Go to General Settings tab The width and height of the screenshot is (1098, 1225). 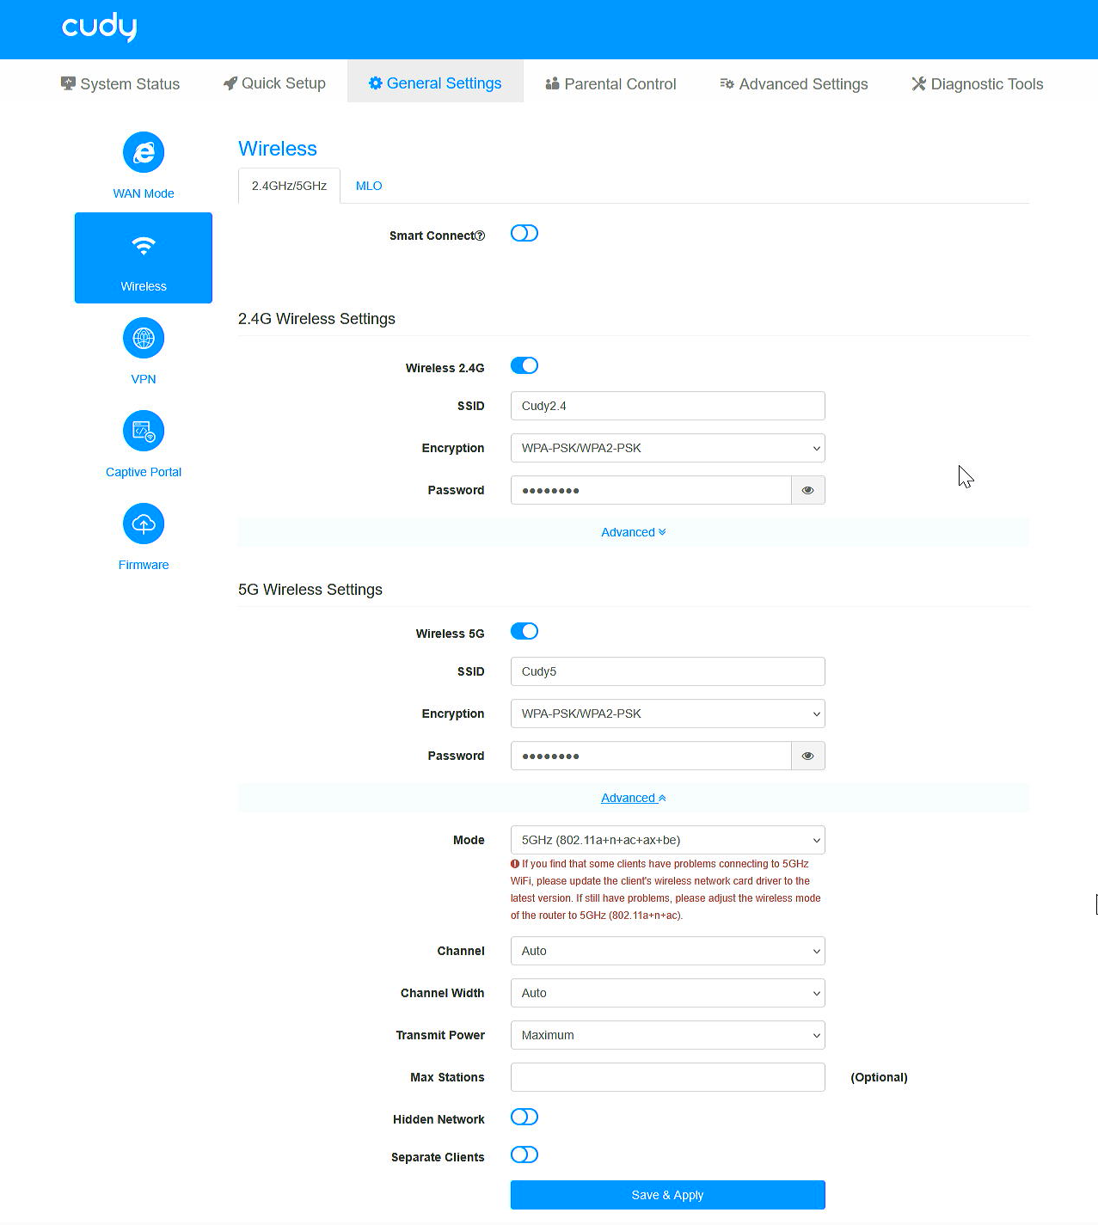click(x=435, y=83)
